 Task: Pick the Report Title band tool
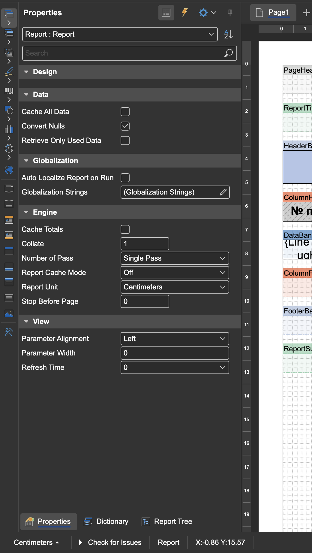[x=9, y=220]
